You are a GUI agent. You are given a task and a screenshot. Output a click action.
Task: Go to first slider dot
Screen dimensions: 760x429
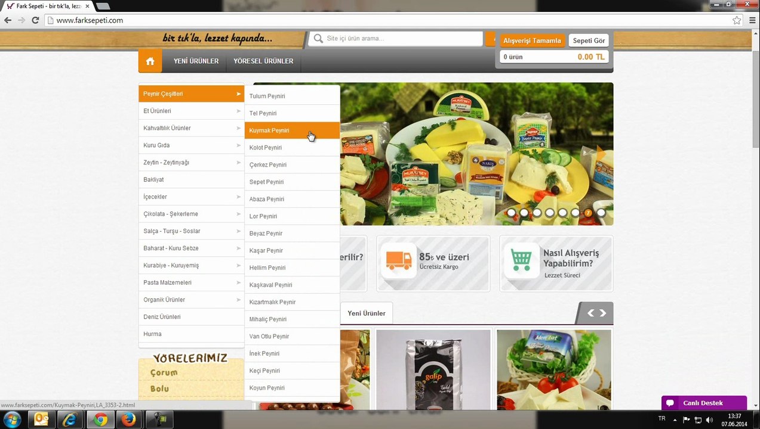click(x=511, y=213)
